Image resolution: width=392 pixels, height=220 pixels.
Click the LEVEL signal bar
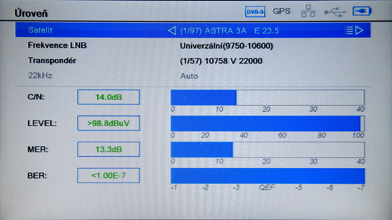tap(268, 124)
